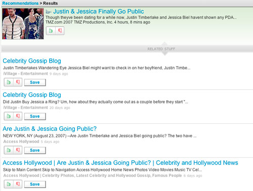Click the video camera icon beside the top headline
This screenshot has height=191, width=253.
tap(49, 12)
